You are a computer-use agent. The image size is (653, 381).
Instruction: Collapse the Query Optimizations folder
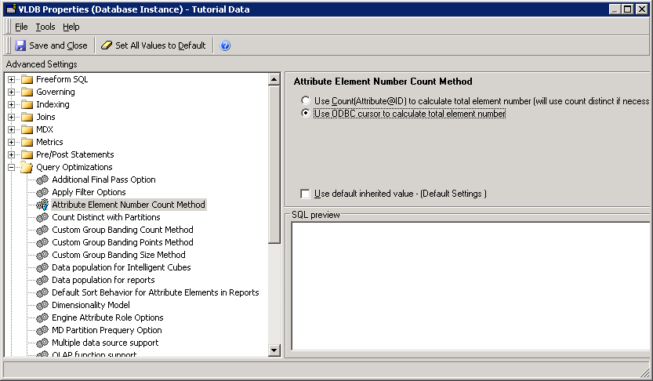point(12,167)
